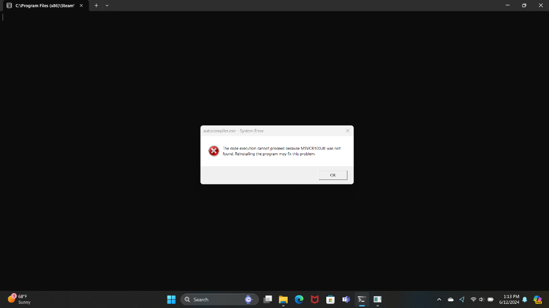Click OK in the System Error dialog
549x308 pixels.
click(x=332, y=175)
